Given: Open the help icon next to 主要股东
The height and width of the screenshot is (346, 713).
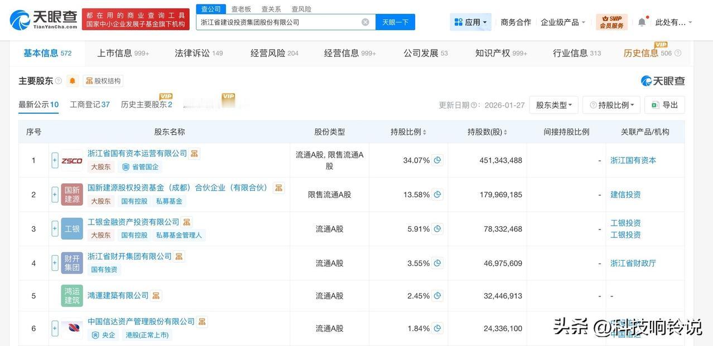Looking at the screenshot, I should click(59, 81).
